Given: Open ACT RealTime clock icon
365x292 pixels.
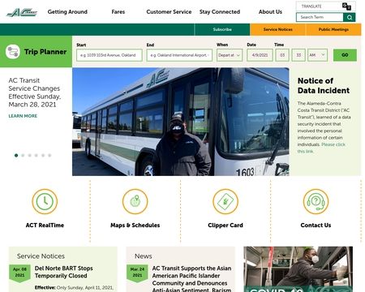Looking at the screenshot, I should 45,201.
